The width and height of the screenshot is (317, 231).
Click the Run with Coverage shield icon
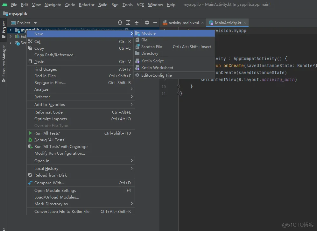[30, 146]
